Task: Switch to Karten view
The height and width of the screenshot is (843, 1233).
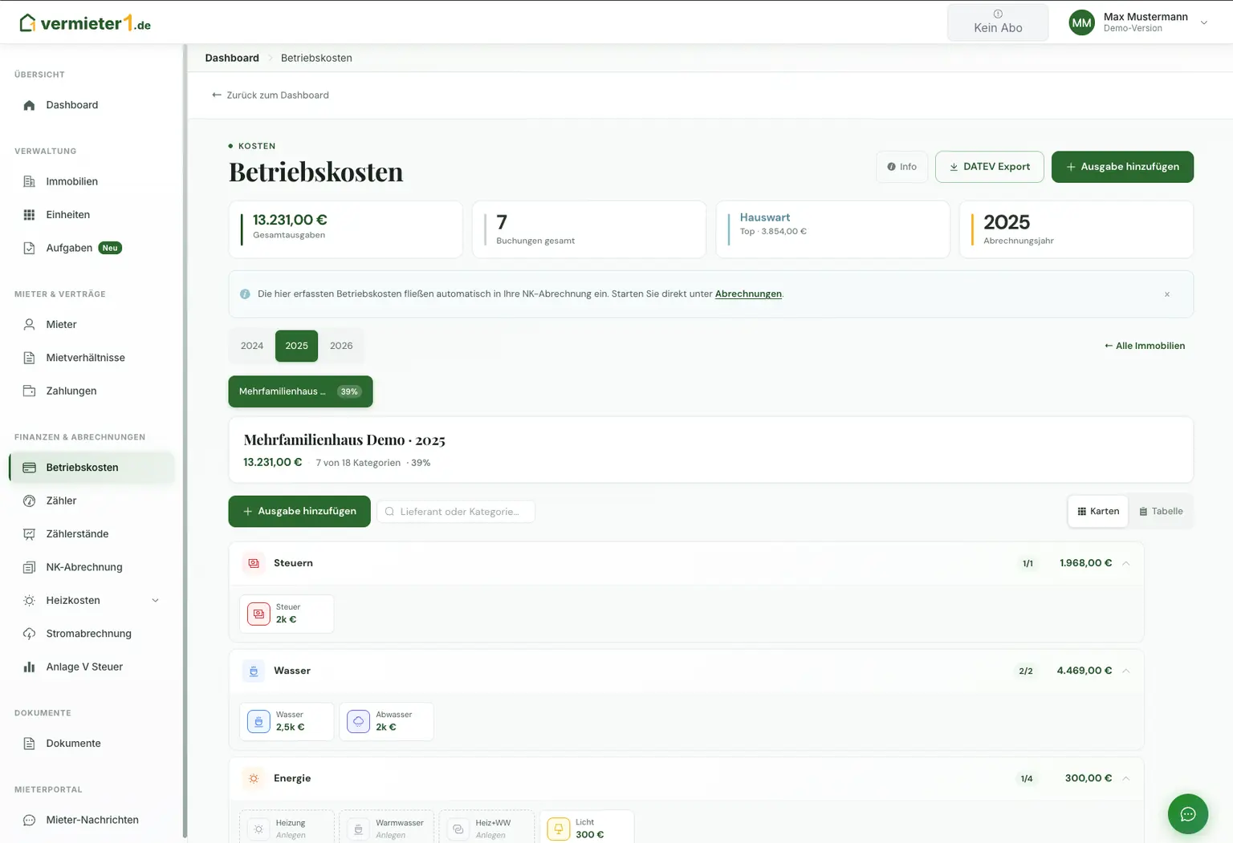Action: coord(1098,511)
